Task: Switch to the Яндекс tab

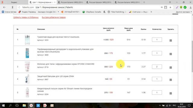Action: point(14,2)
